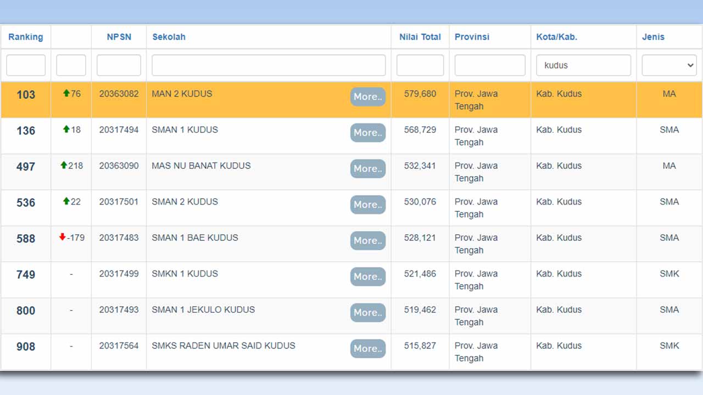The image size is (703, 395).
Task: Click the Ranking filter input box
Action: (x=26, y=65)
